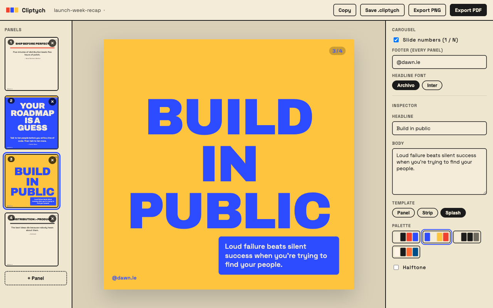This screenshot has width=493, height=308.
Task: Select the Archivo headline font
Action: (x=406, y=85)
